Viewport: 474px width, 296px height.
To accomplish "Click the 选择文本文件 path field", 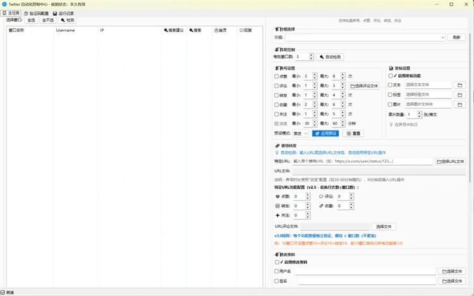I will click(x=428, y=85).
